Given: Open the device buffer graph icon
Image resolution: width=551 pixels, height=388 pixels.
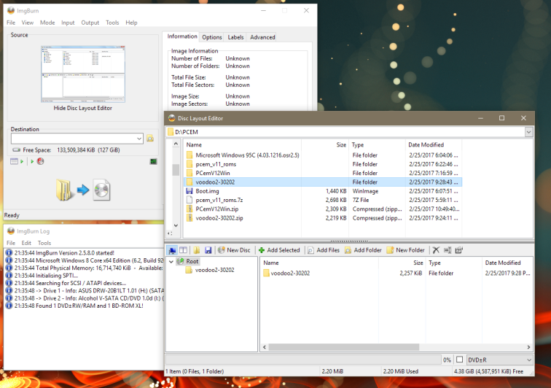Looking at the screenshot, I should click(x=154, y=161).
